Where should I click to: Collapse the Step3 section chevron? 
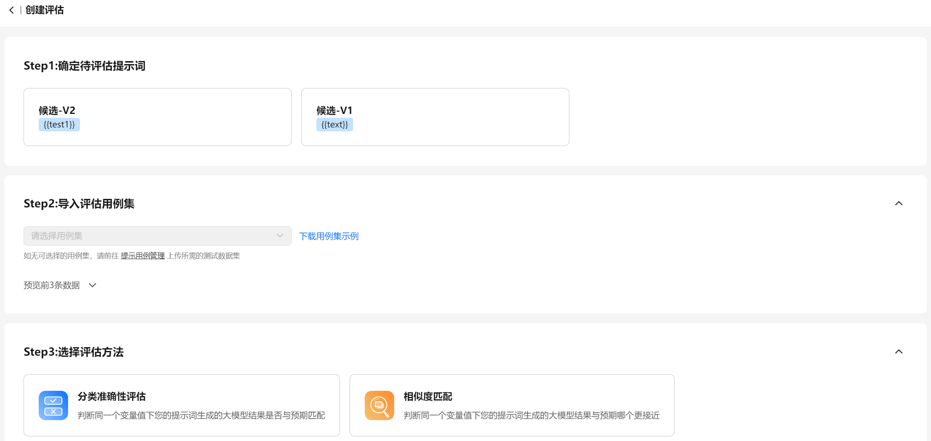(899, 352)
